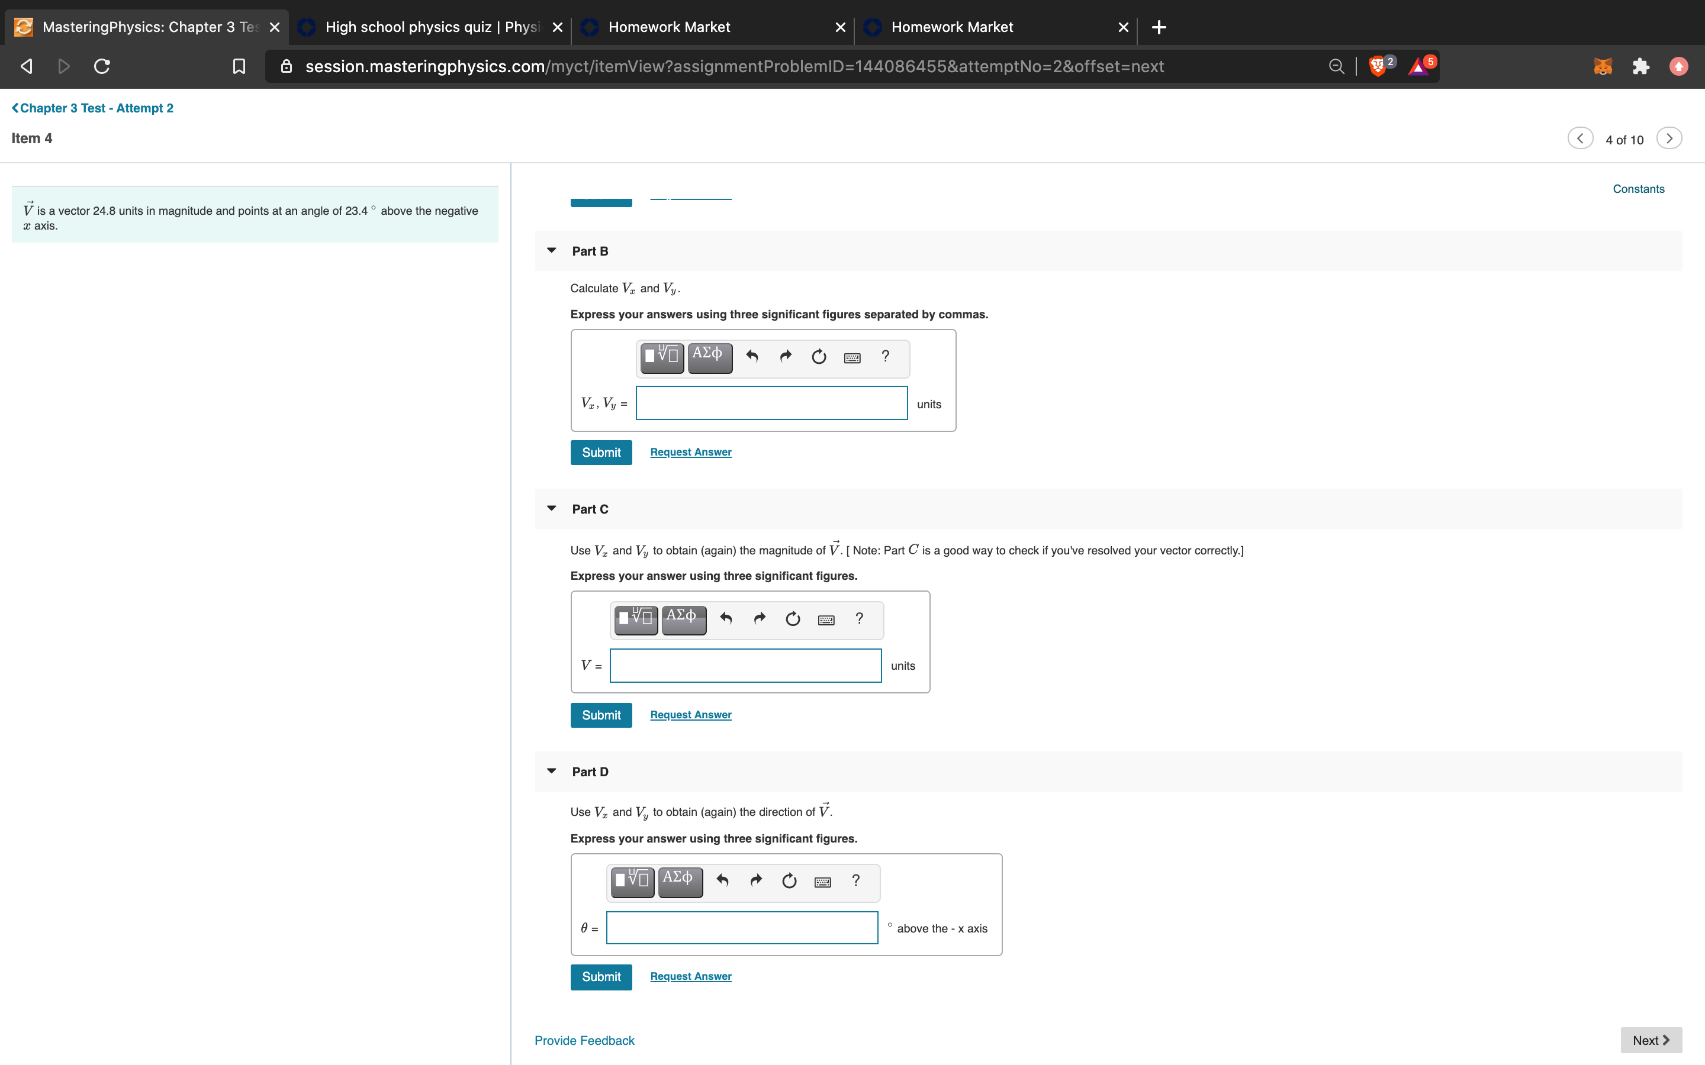The width and height of the screenshot is (1705, 1065).
Task: Click the undo arrow in Part B toolbar
Action: [x=752, y=356]
